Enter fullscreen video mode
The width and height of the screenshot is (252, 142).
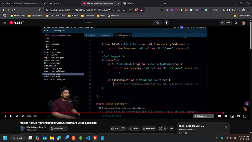245,116
